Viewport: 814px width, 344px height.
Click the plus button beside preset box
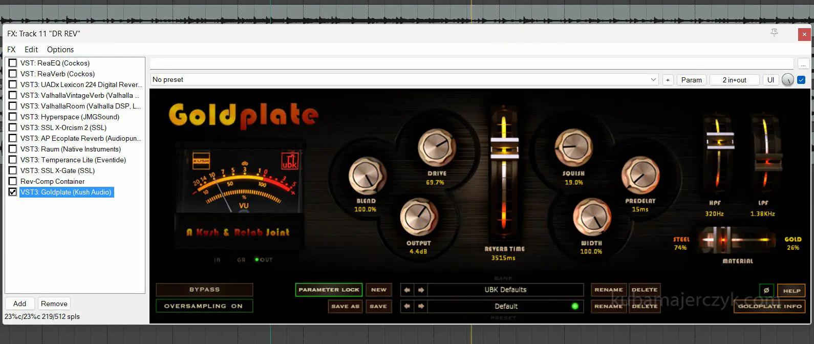[668, 80]
